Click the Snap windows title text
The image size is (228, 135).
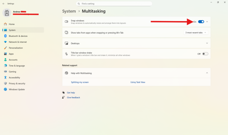tap(77, 21)
